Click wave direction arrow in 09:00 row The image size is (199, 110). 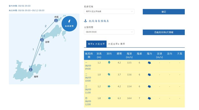click(109, 63)
